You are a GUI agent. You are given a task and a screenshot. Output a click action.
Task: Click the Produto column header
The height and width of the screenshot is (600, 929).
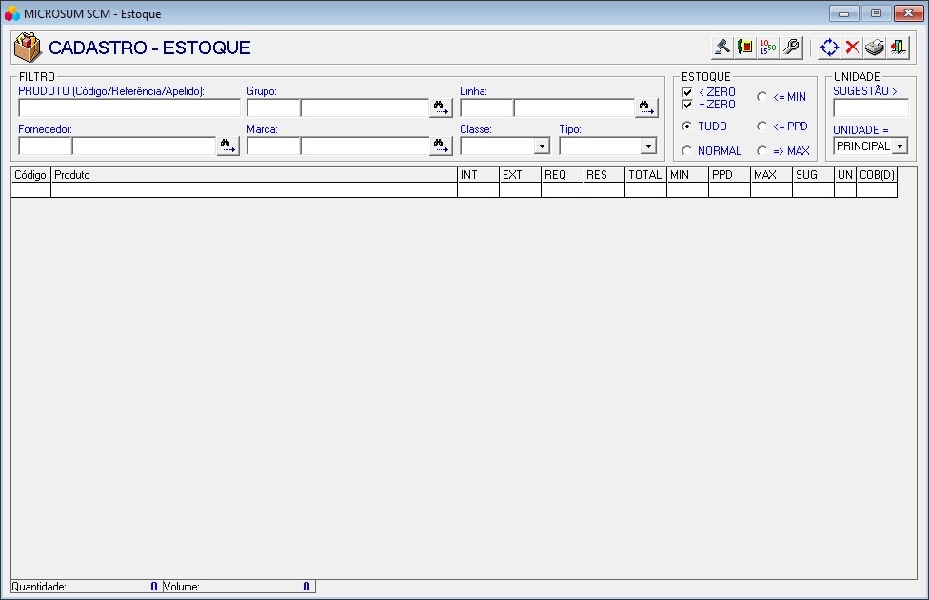point(253,175)
